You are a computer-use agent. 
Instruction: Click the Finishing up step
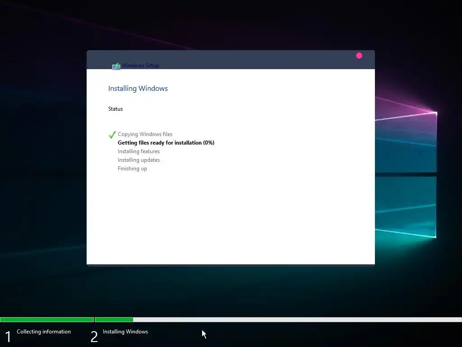click(132, 169)
